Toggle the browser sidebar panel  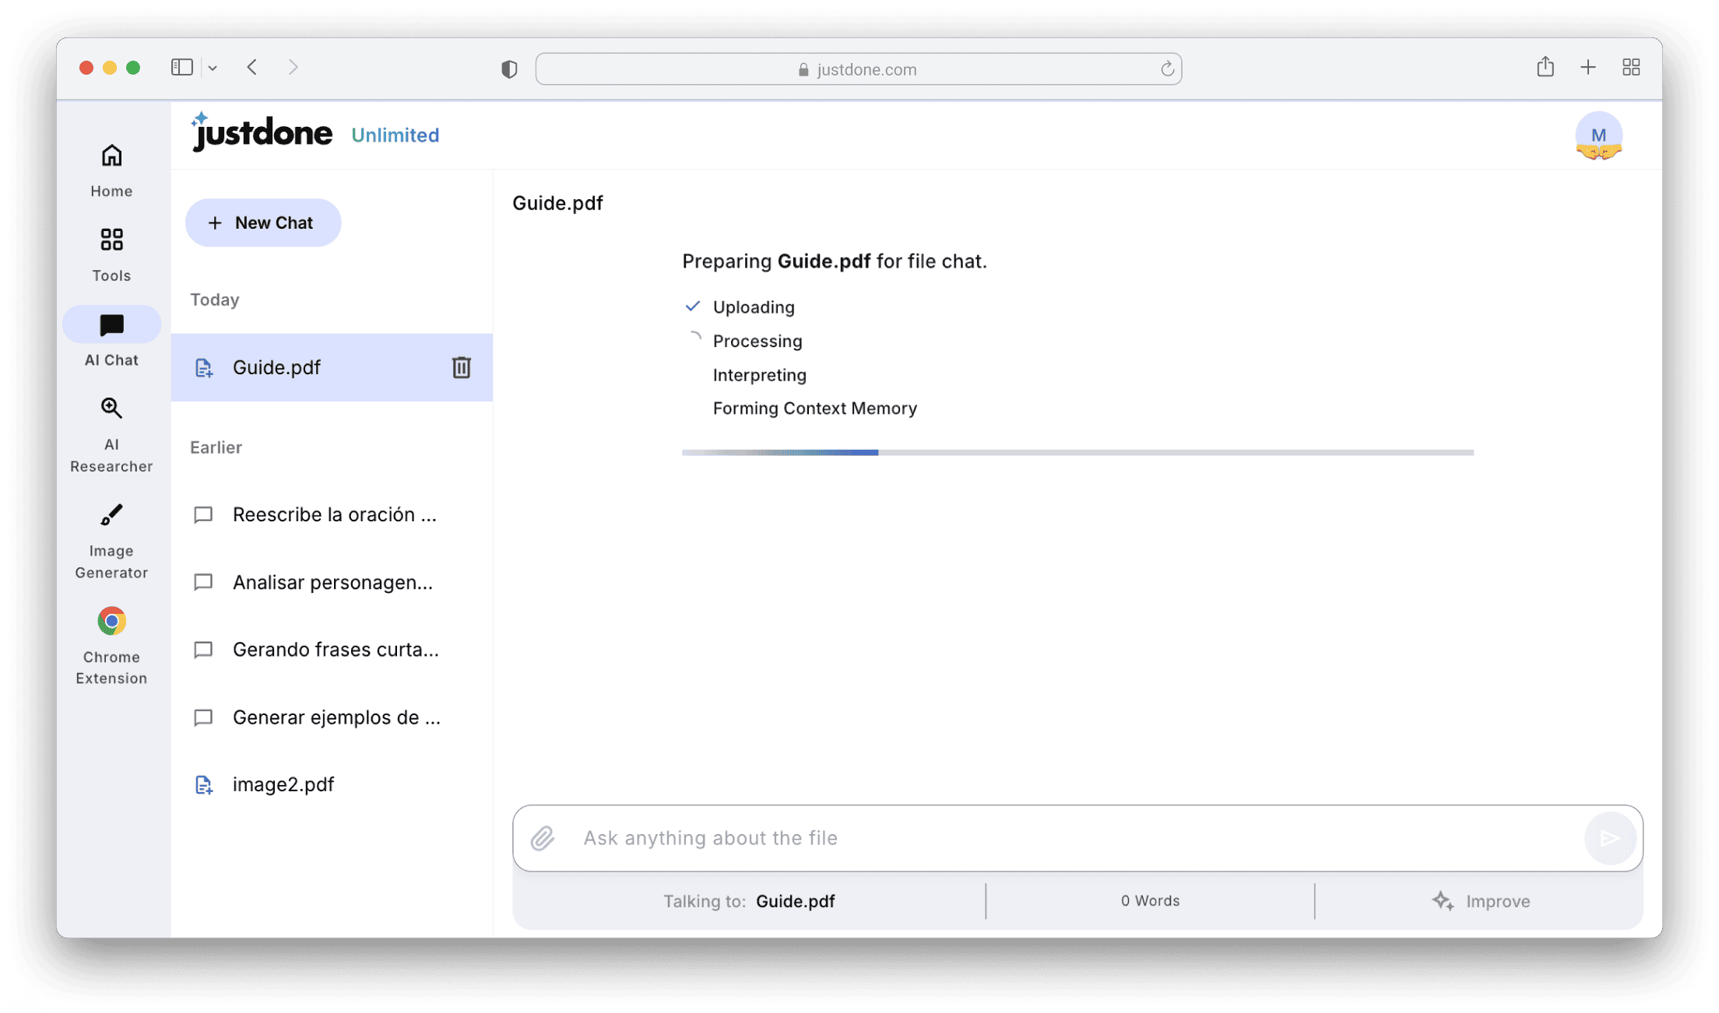pos(181,68)
